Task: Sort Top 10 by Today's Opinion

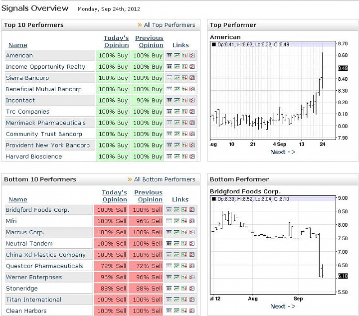Action: tap(116, 41)
